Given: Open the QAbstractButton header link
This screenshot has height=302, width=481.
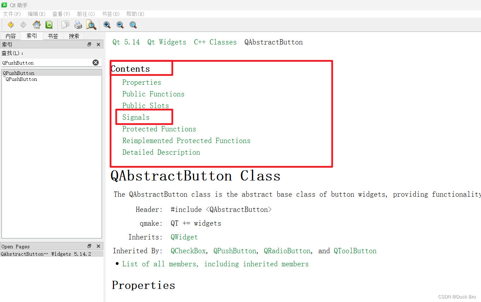Looking at the screenshot, I should (x=240, y=209).
